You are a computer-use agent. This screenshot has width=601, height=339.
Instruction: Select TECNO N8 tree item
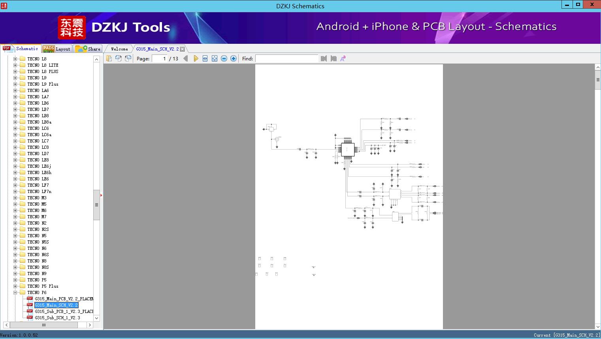point(37,261)
